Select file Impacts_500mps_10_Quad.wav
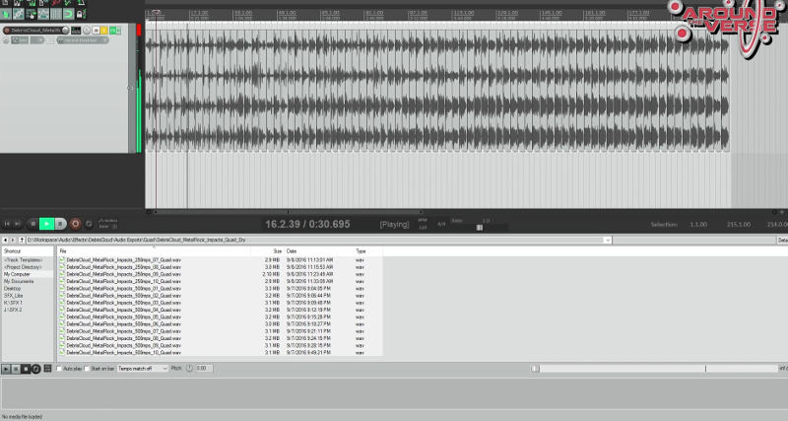The image size is (788, 421). [x=124, y=353]
